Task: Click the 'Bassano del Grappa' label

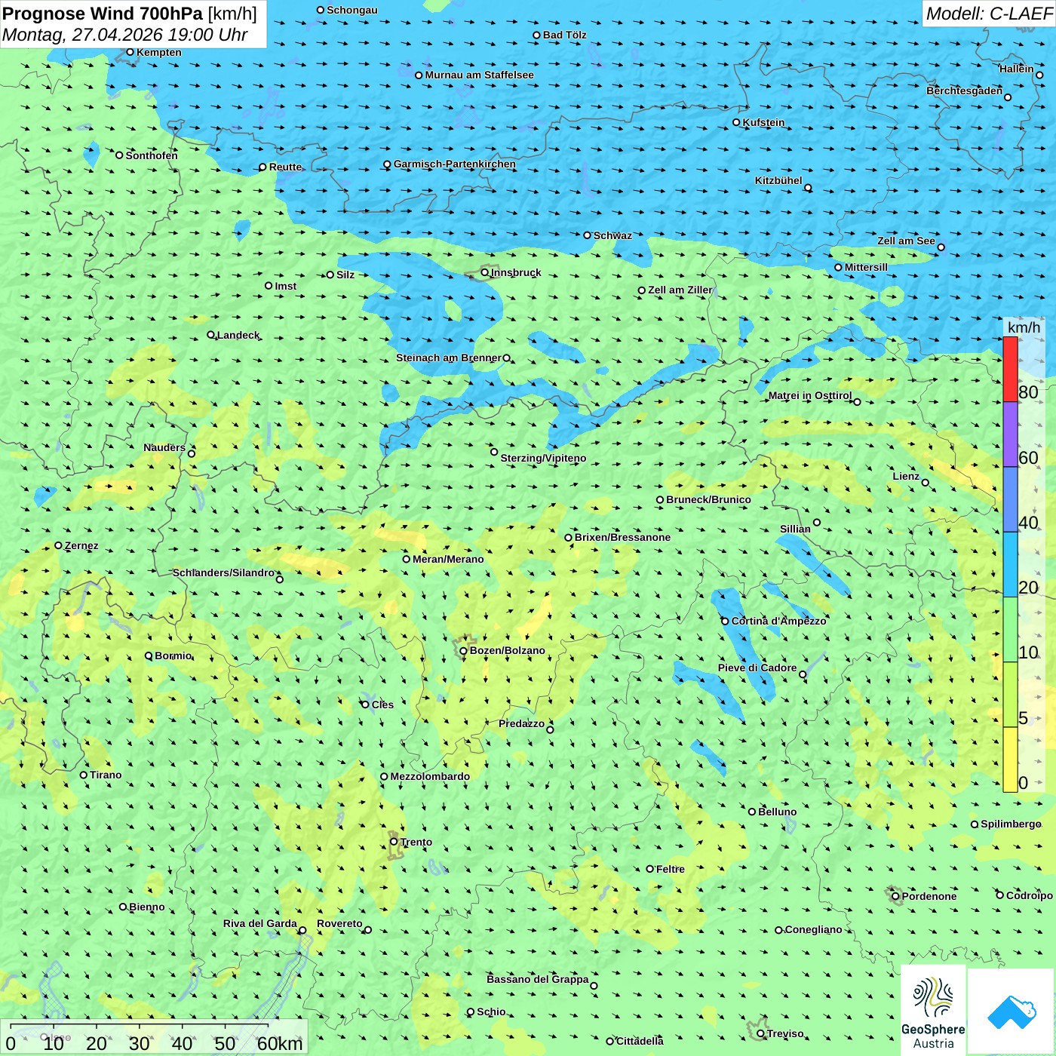Action: 538,979
